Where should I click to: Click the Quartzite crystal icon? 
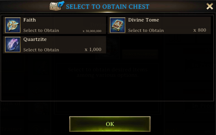[13, 45]
